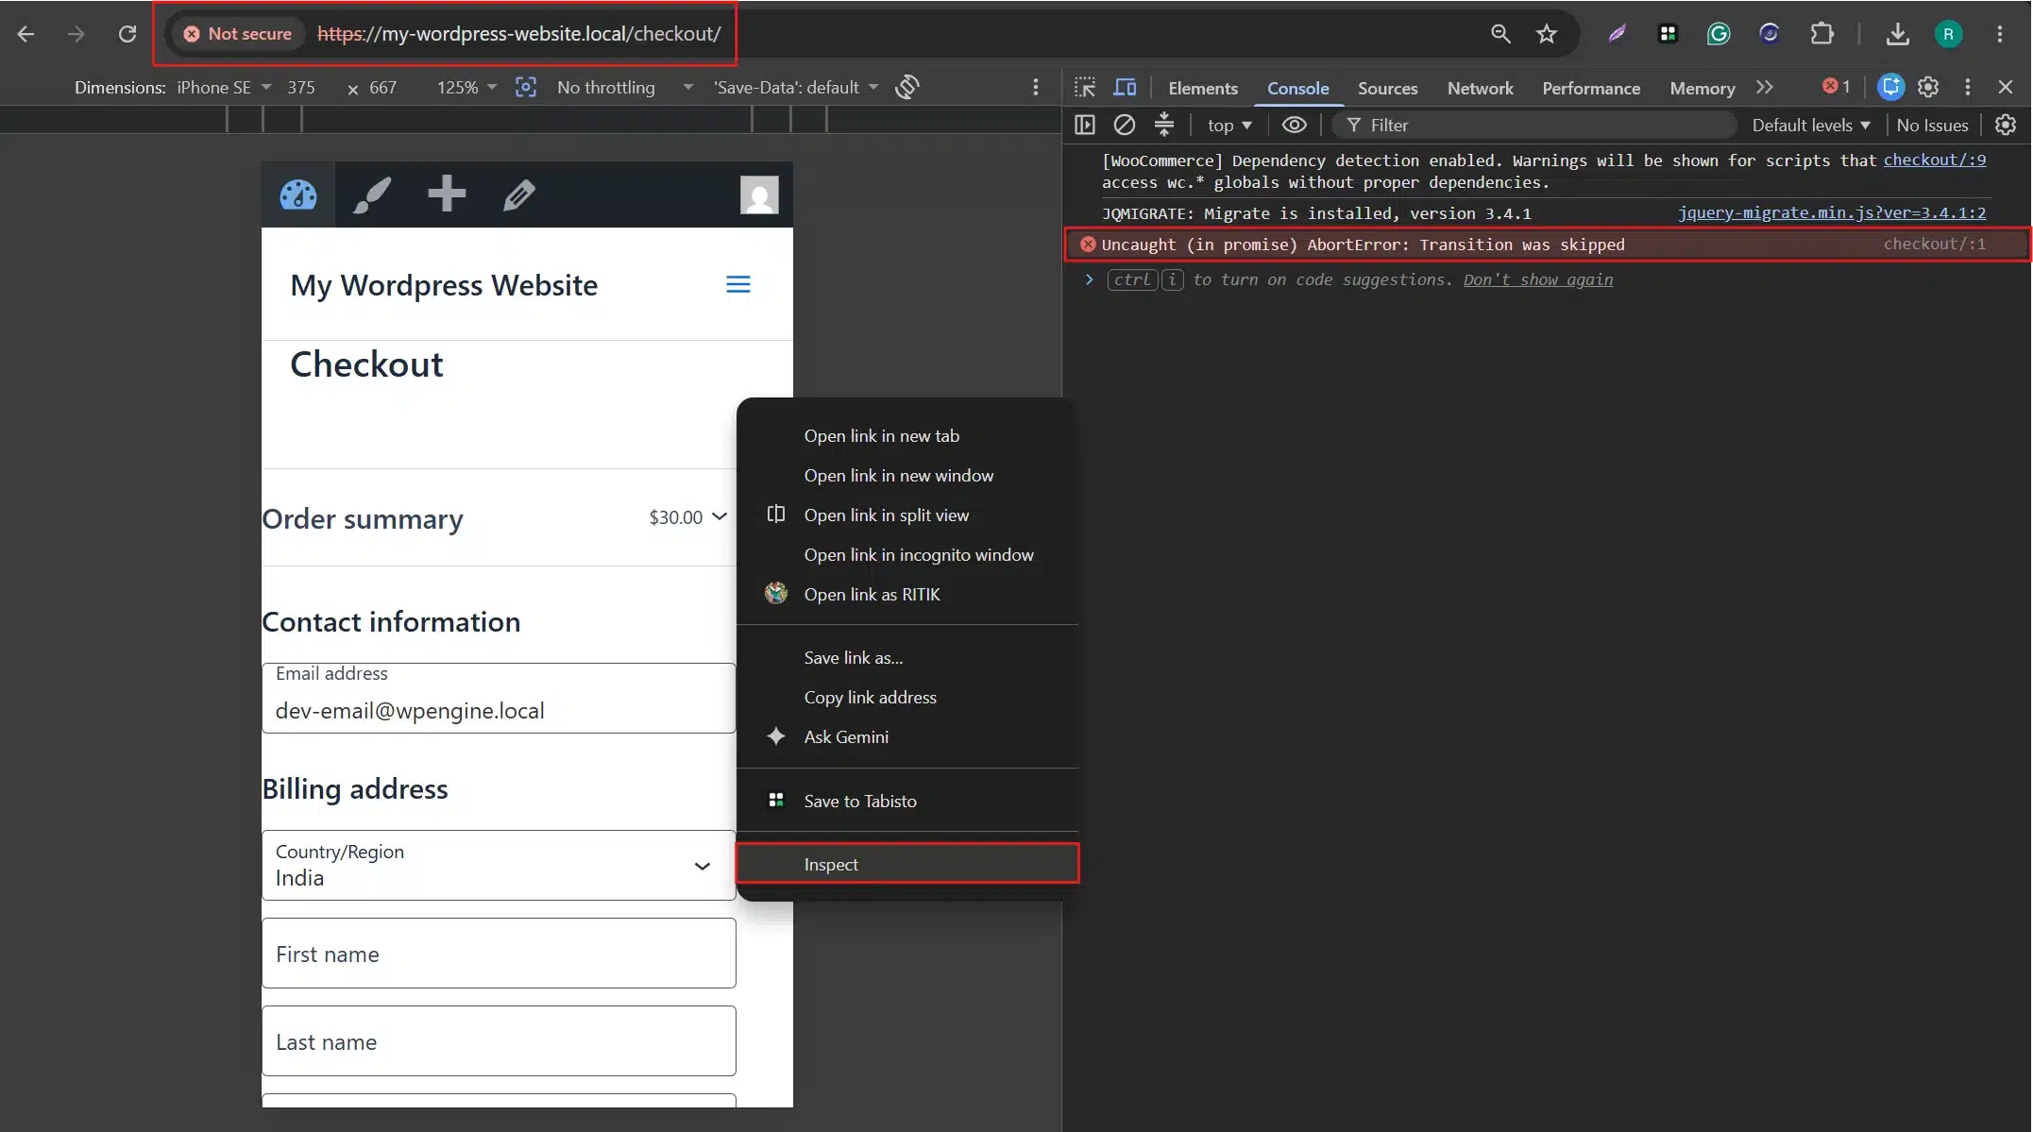Click the console Filter field

(1534, 125)
